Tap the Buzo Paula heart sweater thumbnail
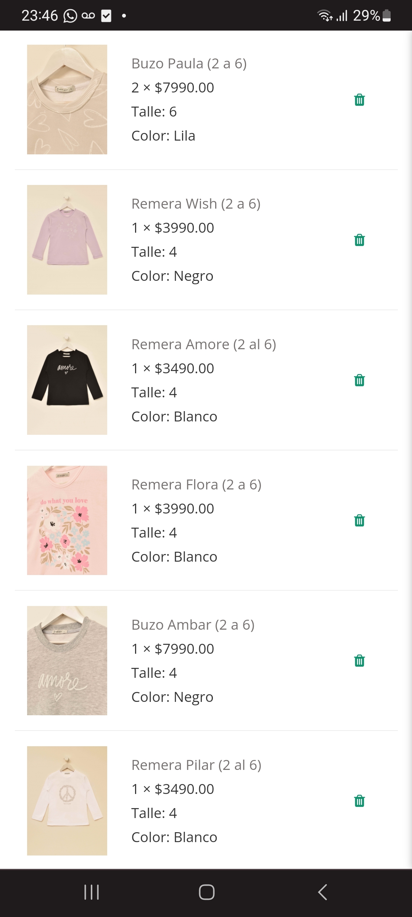The height and width of the screenshot is (917, 412). pos(67,99)
